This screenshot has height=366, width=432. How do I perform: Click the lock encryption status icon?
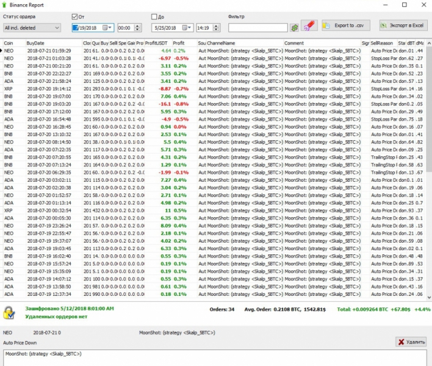9,313
